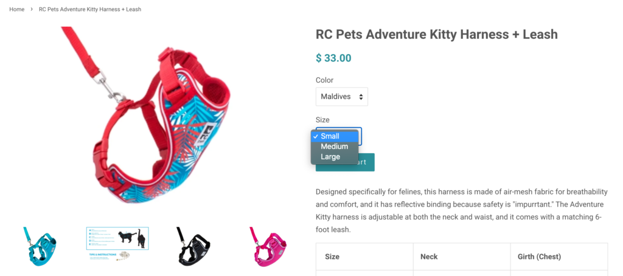Click the checkmark beside the Small option
Screen dimensions: 623x276
pyautogui.click(x=315, y=136)
